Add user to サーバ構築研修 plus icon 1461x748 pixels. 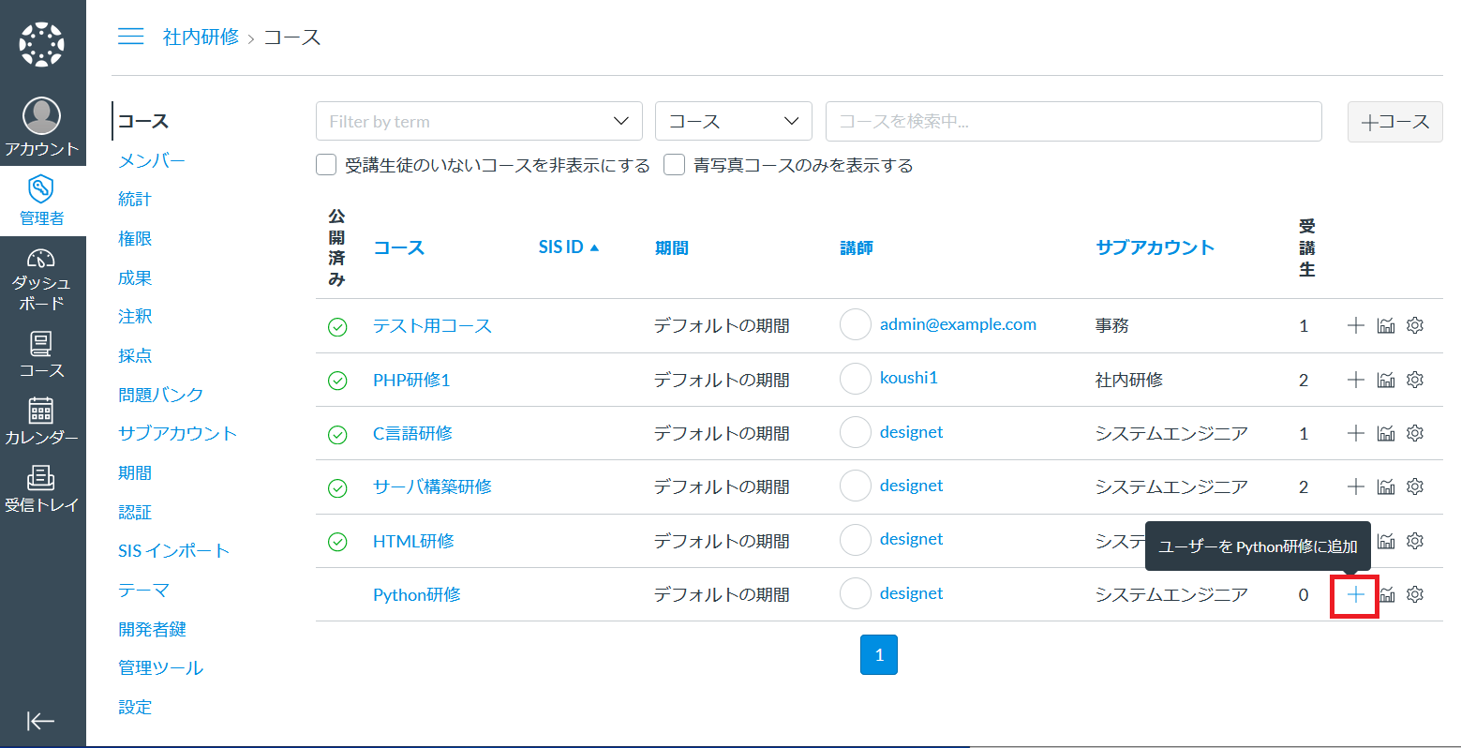coord(1355,486)
